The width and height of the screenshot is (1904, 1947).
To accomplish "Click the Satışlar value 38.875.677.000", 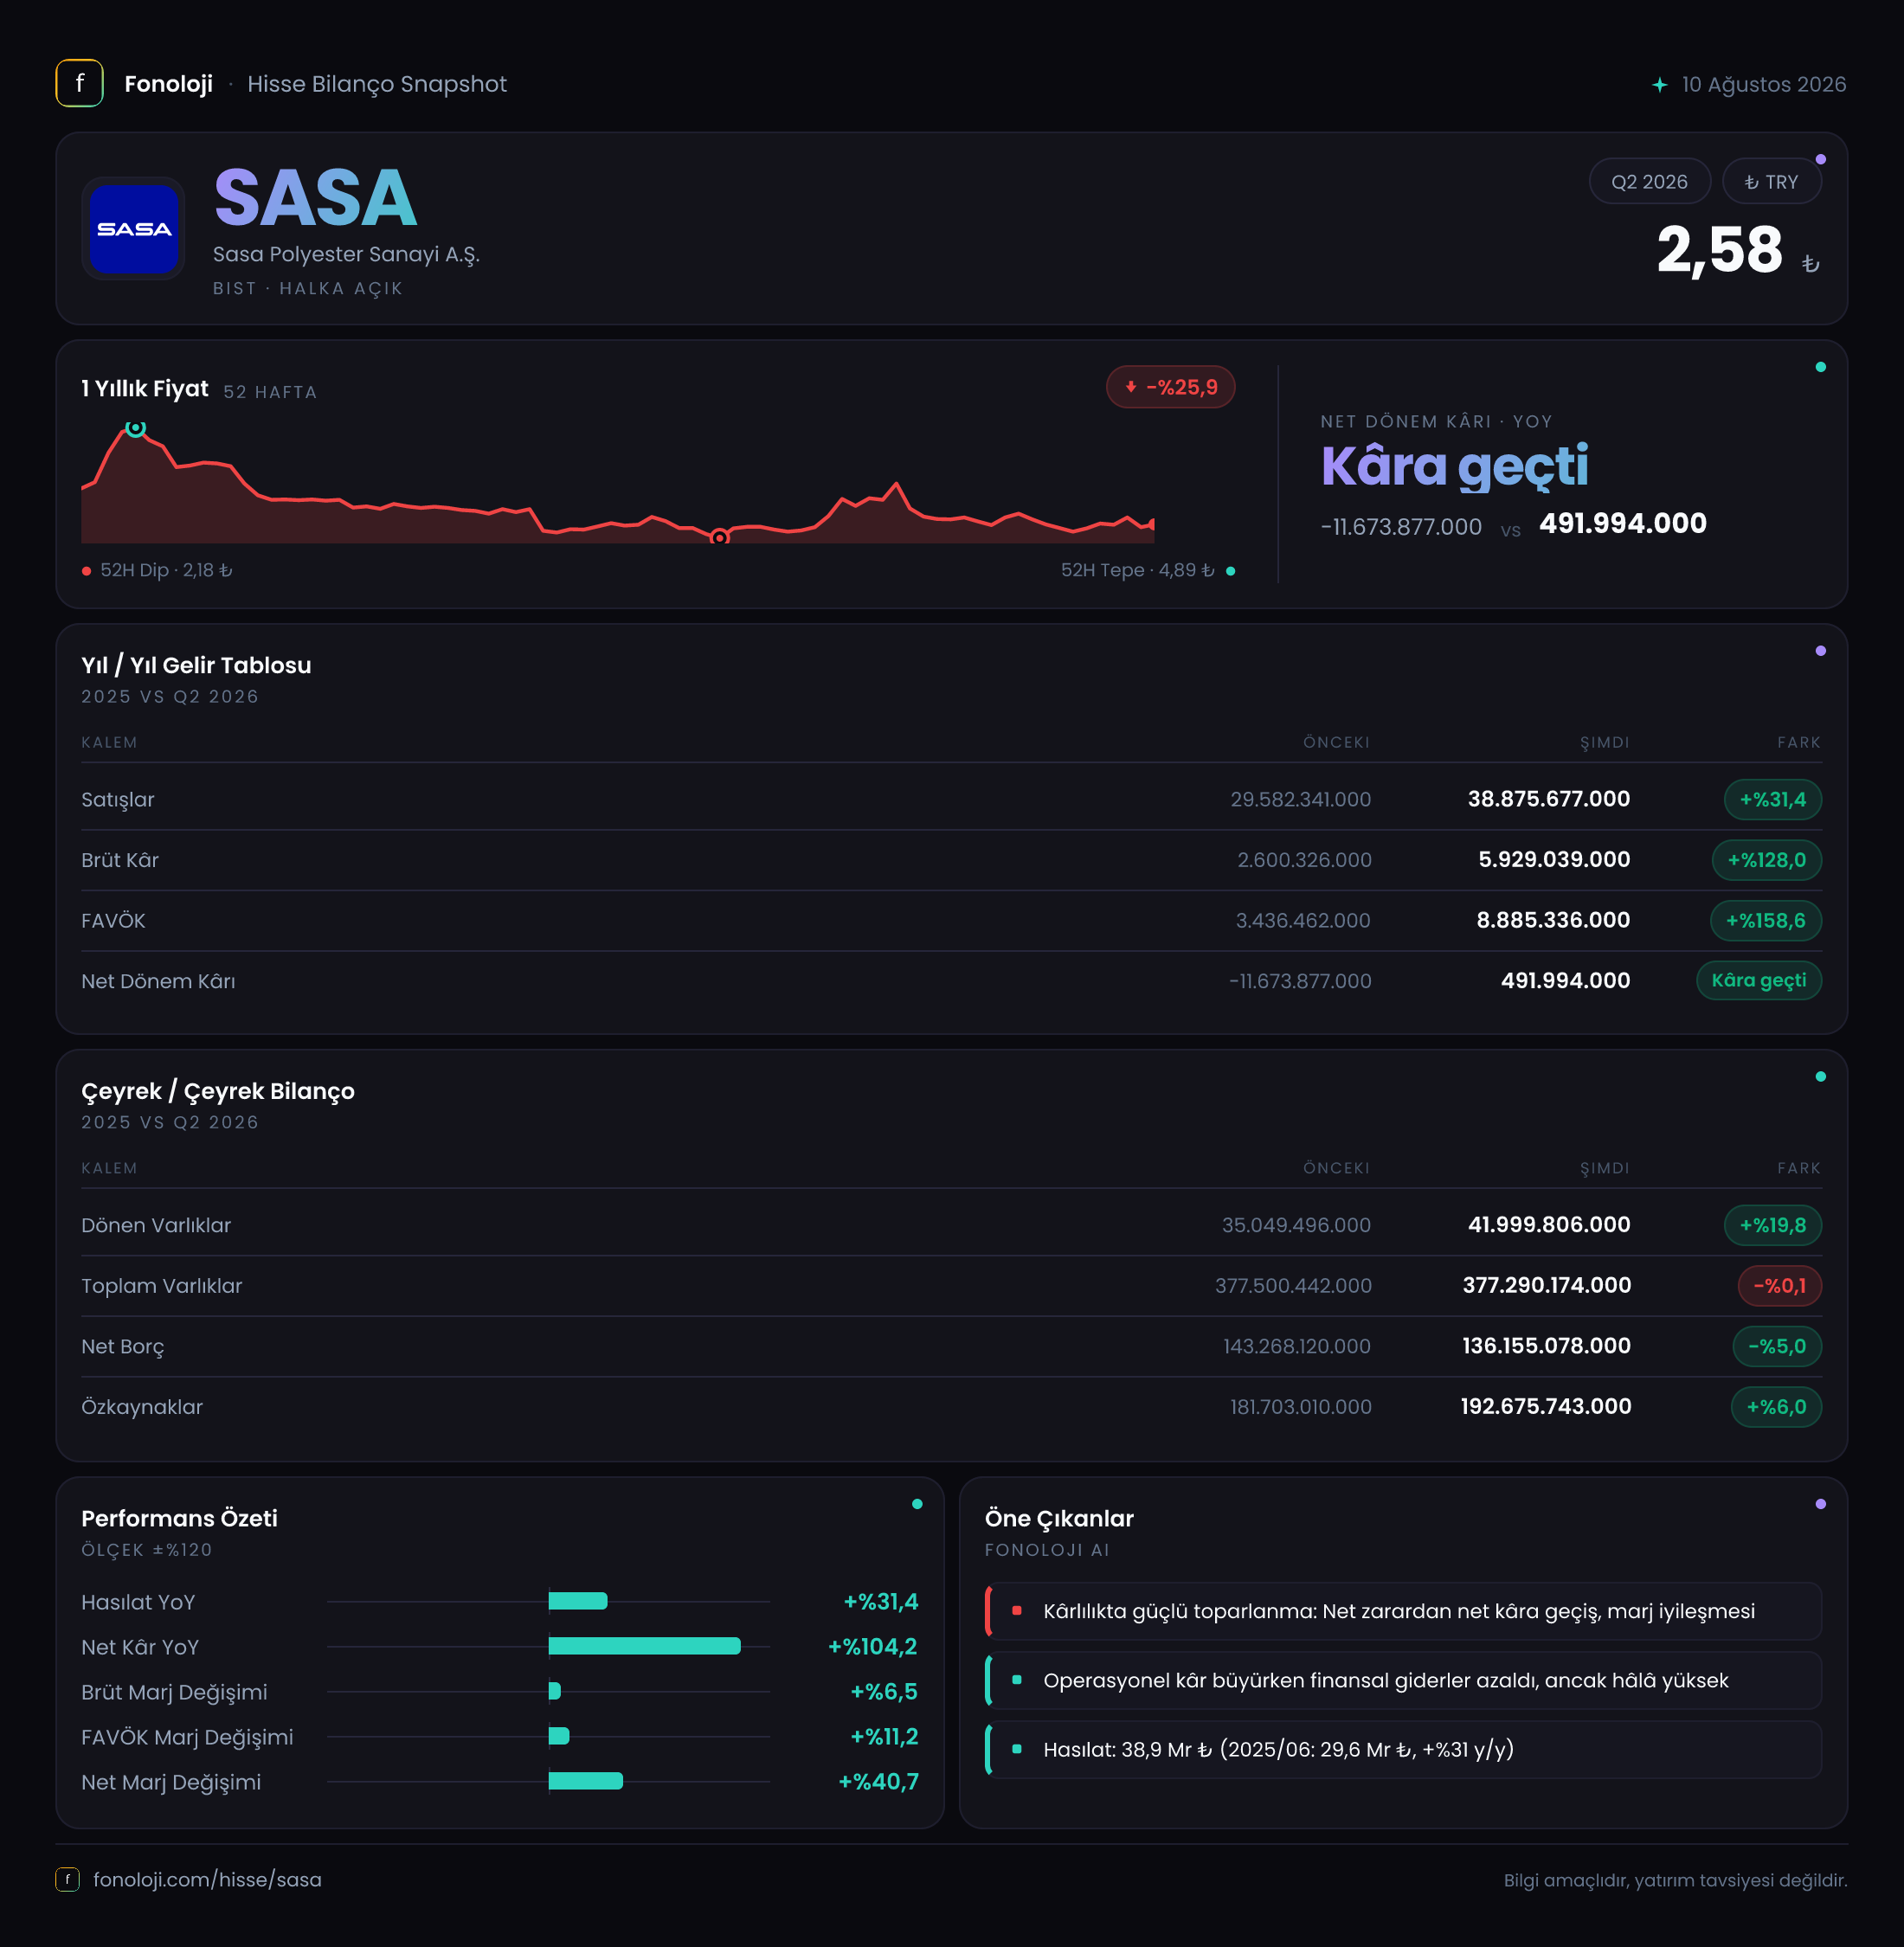I will (x=1548, y=799).
